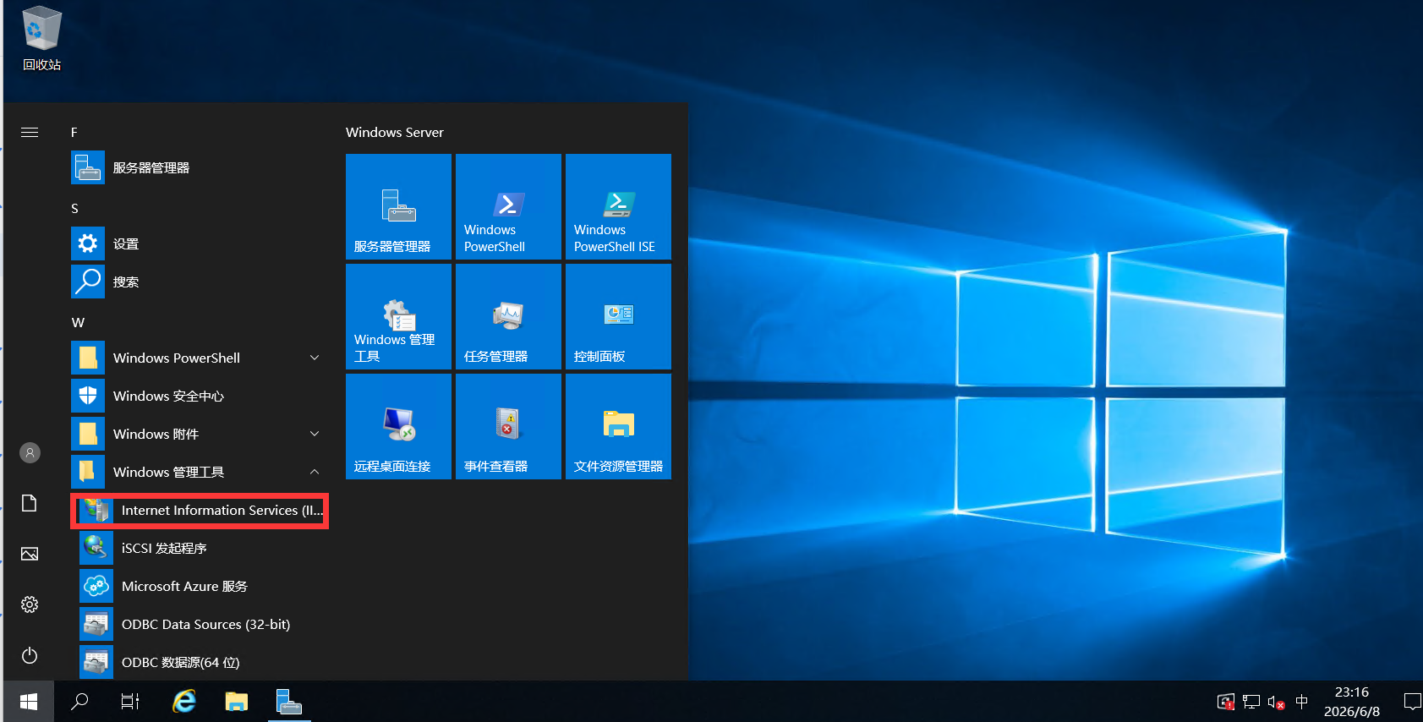Screen dimensions: 1423x722
Task: Click the Power button in Start sidebar
Action: 30,655
